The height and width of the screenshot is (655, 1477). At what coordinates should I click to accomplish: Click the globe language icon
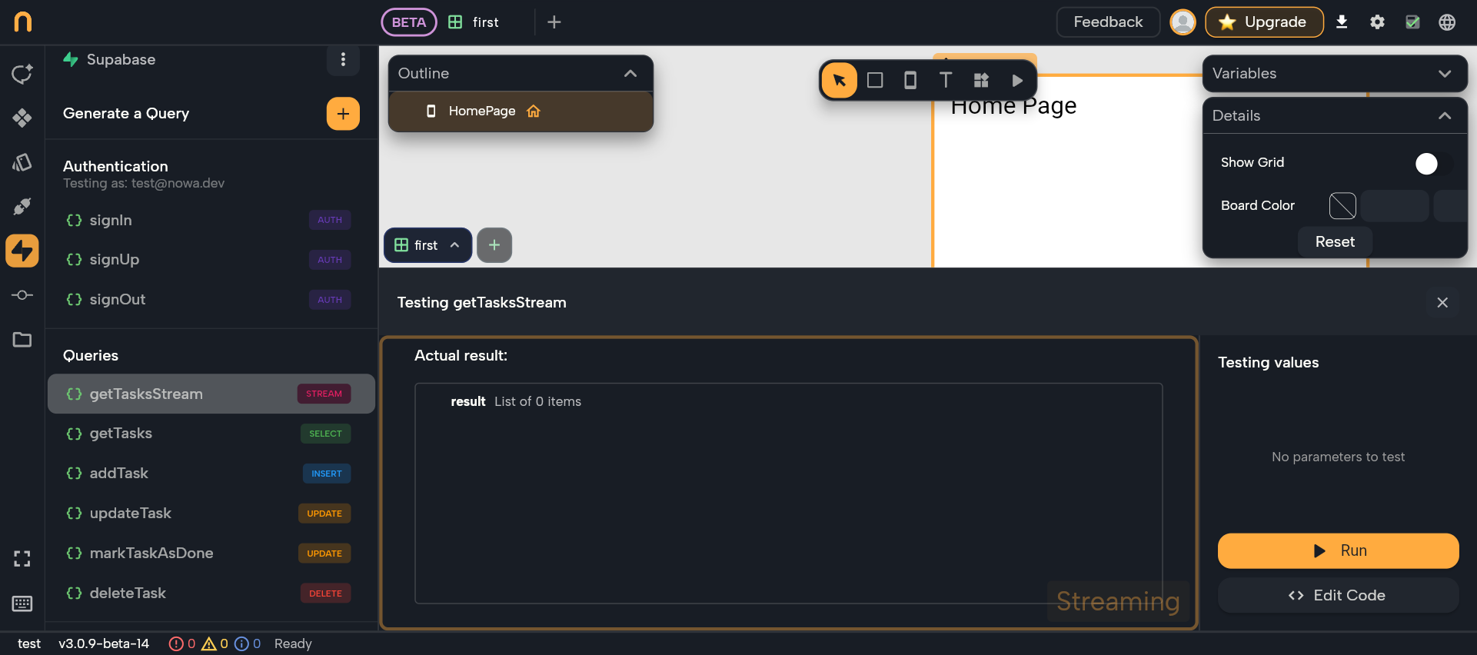[x=1447, y=22]
